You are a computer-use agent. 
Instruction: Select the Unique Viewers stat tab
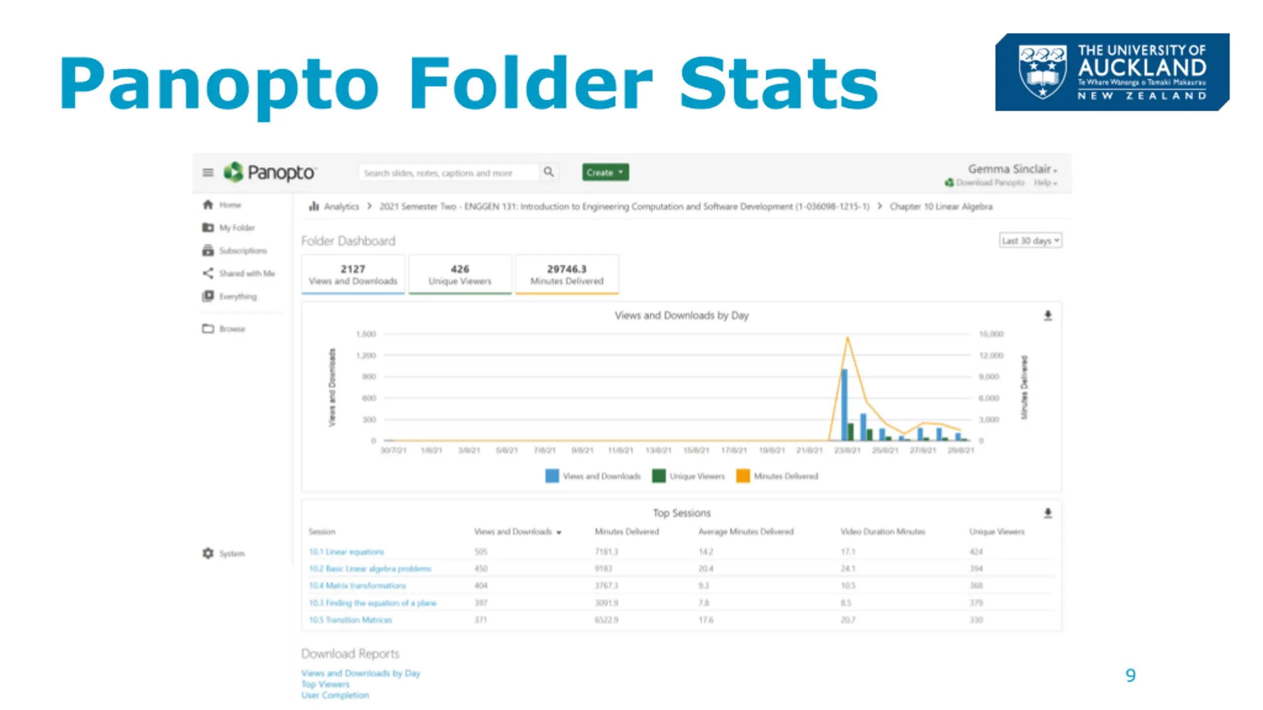(460, 275)
